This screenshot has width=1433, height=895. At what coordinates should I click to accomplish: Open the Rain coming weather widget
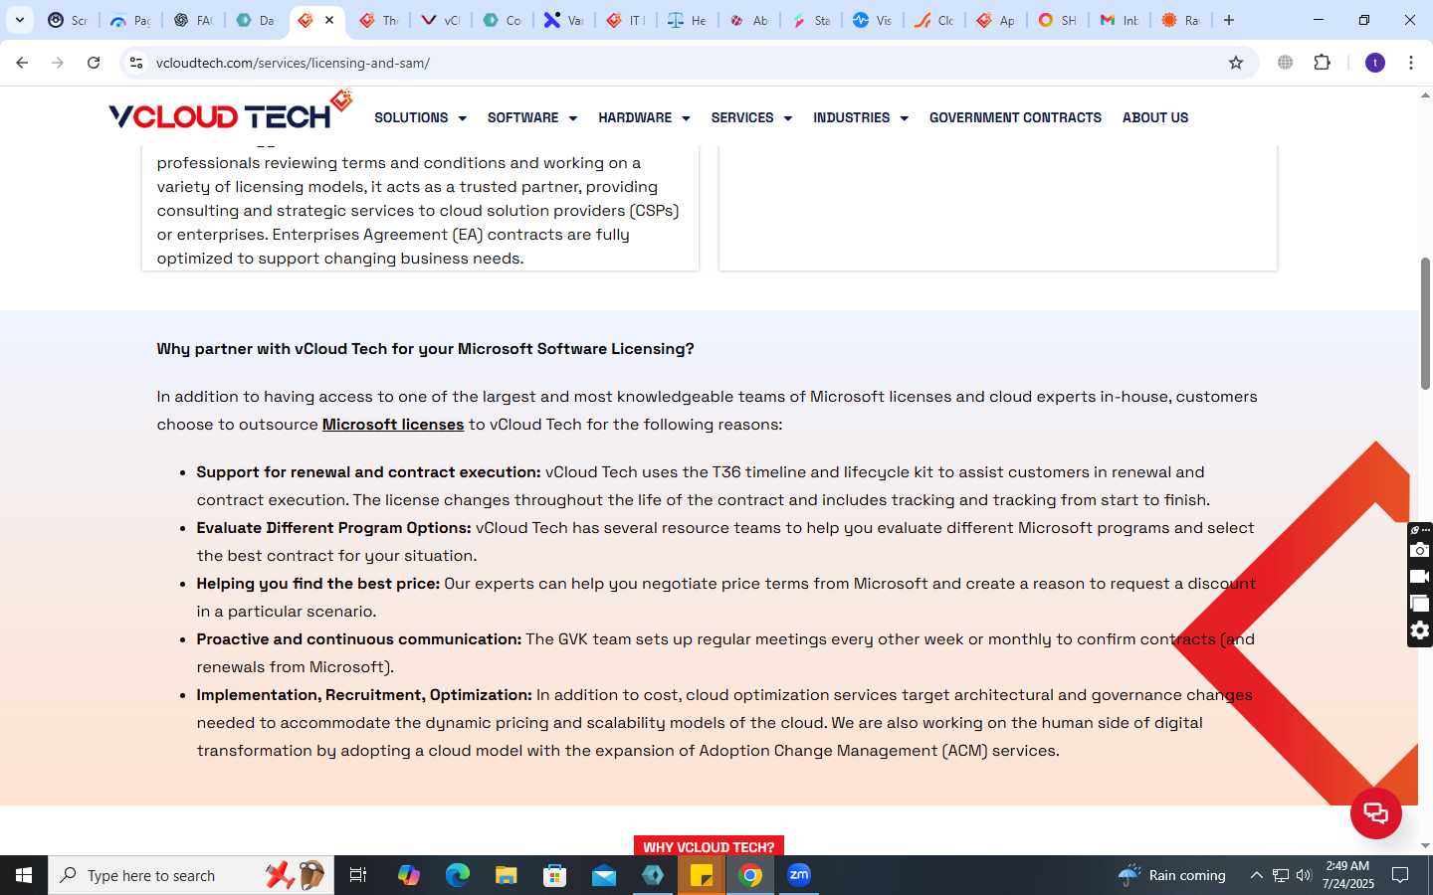click(1172, 875)
